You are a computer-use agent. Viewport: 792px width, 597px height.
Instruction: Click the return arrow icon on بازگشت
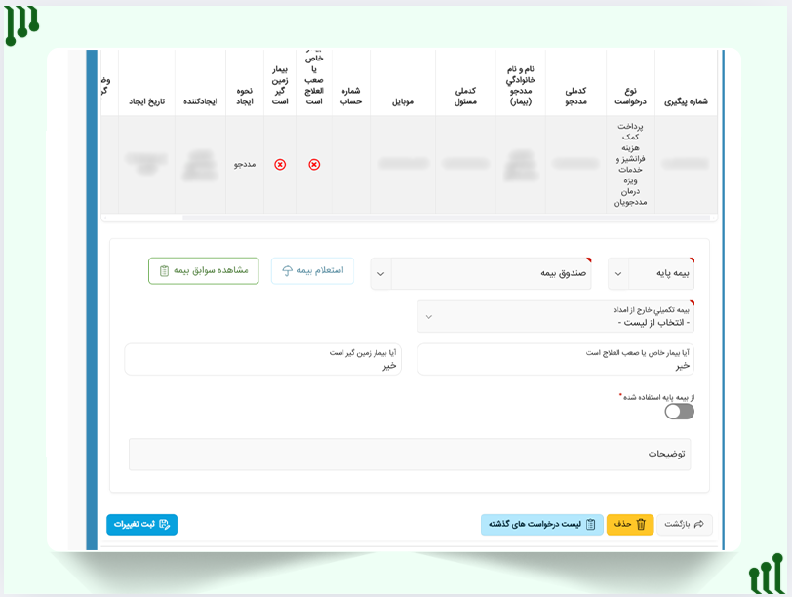click(x=699, y=524)
